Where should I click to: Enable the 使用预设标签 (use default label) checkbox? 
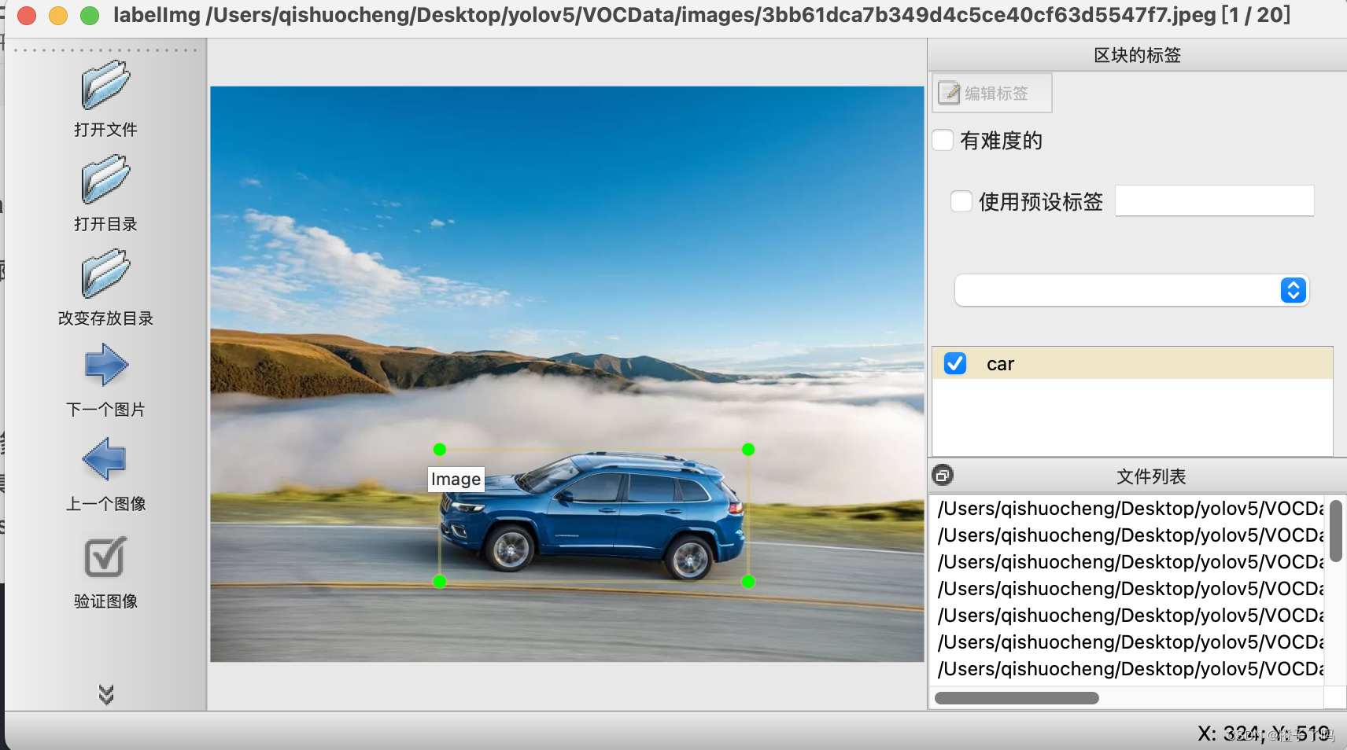click(961, 201)
